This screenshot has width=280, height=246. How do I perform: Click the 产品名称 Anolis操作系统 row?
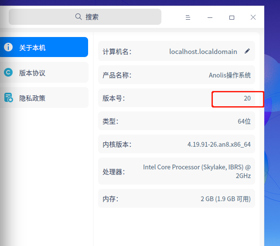coord(176,75)
